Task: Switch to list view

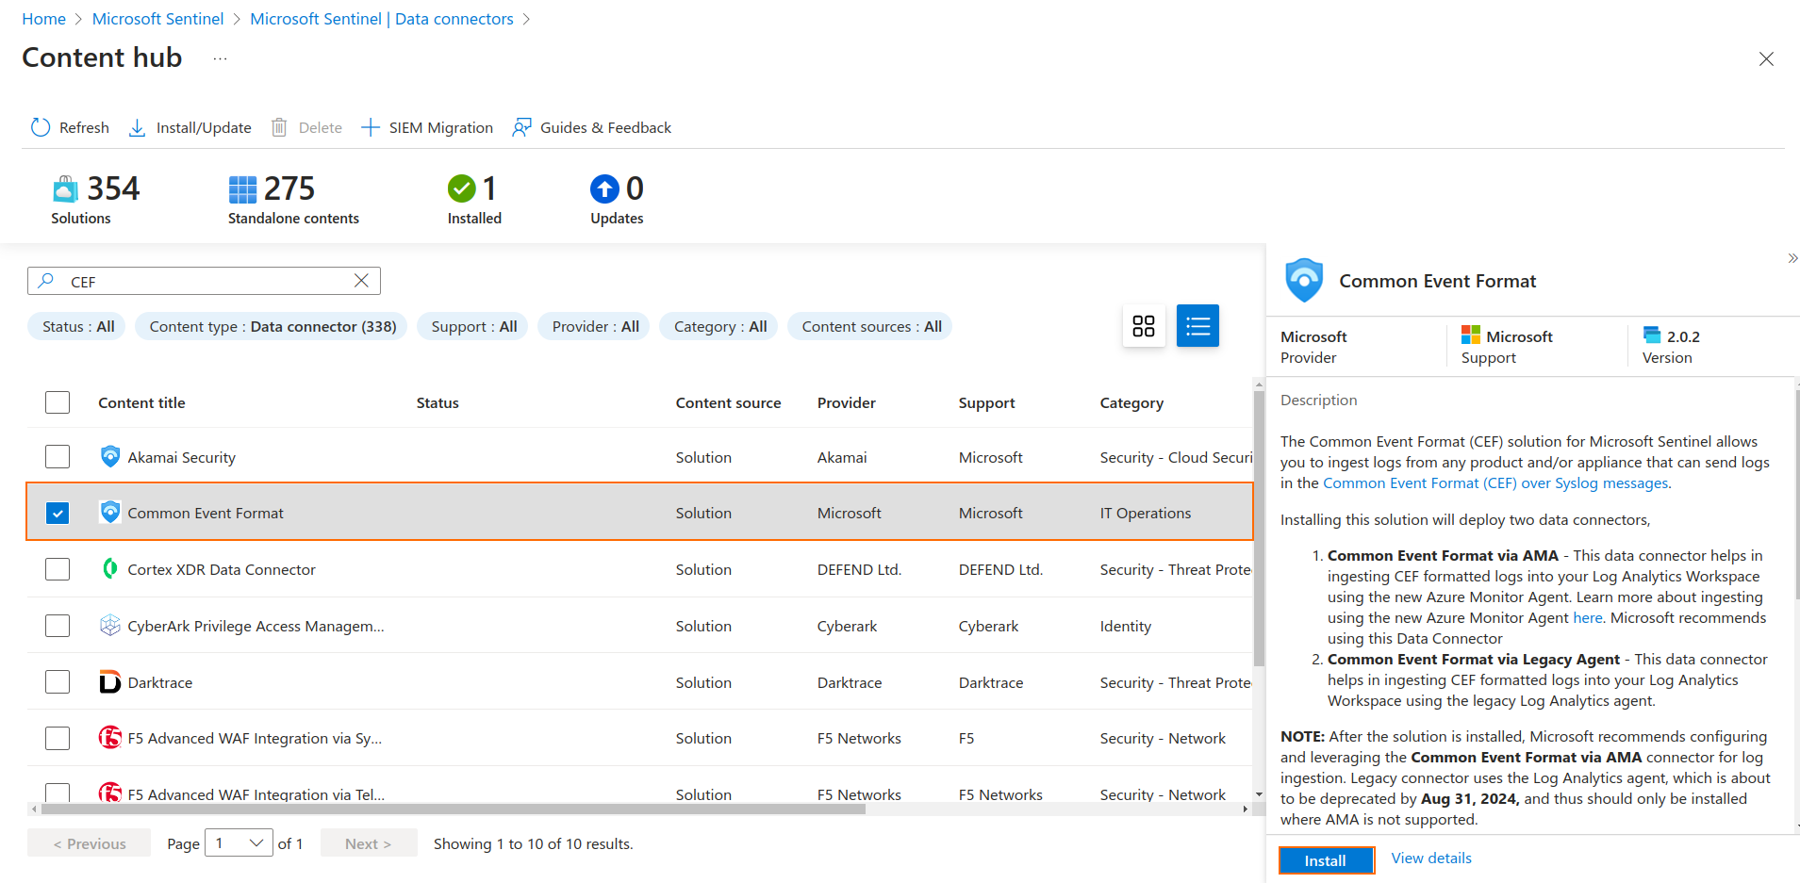Action: pyautogui.click(x=1197, y=326)
